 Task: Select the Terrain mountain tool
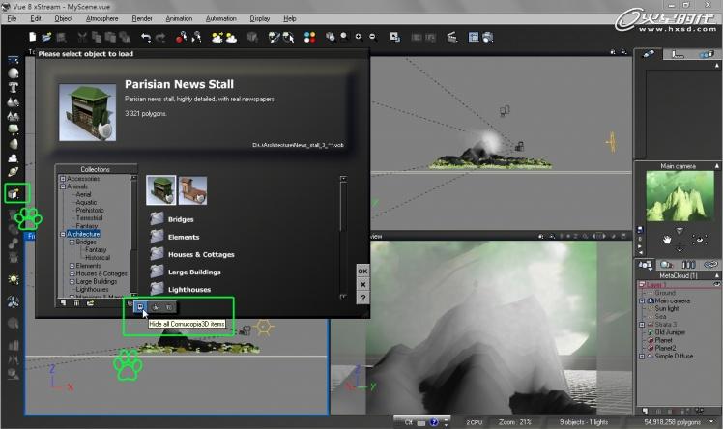[14, 101]
